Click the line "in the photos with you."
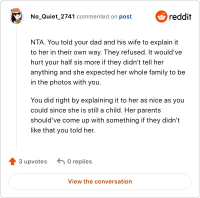 (66, 82)
